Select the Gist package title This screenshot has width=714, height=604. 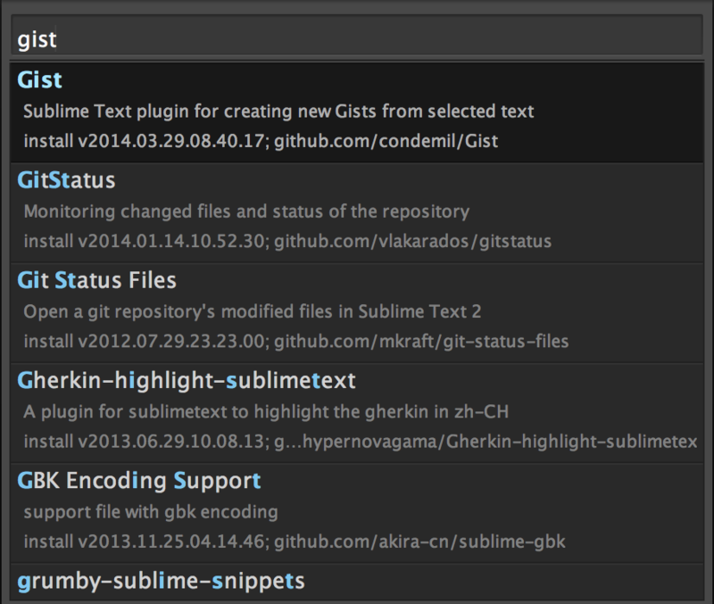coord(39,80)
